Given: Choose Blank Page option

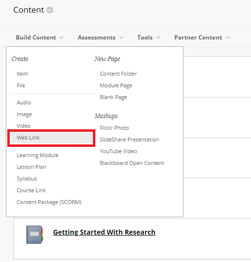Looking at the screenshot, I should 113,98.
